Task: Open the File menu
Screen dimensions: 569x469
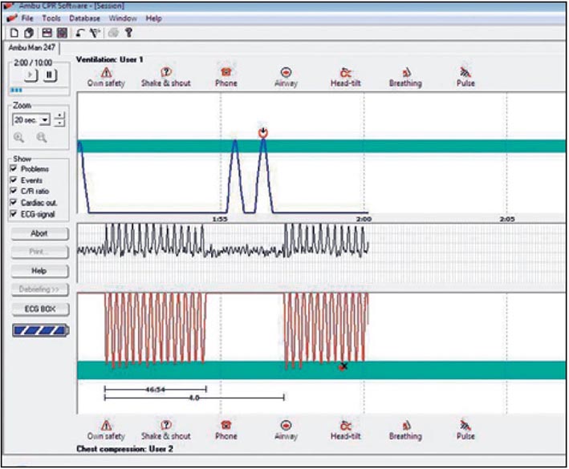Action: [26, 18]
